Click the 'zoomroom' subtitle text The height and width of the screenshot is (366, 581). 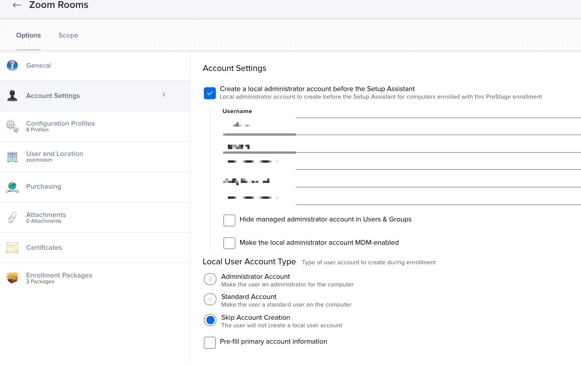39,160
